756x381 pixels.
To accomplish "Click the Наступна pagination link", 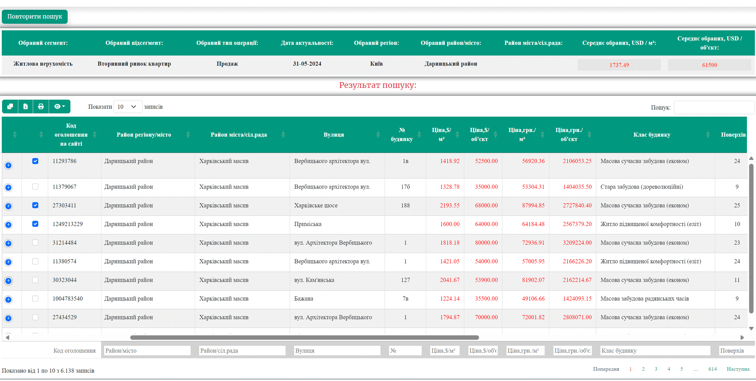I will click(738, 369).
